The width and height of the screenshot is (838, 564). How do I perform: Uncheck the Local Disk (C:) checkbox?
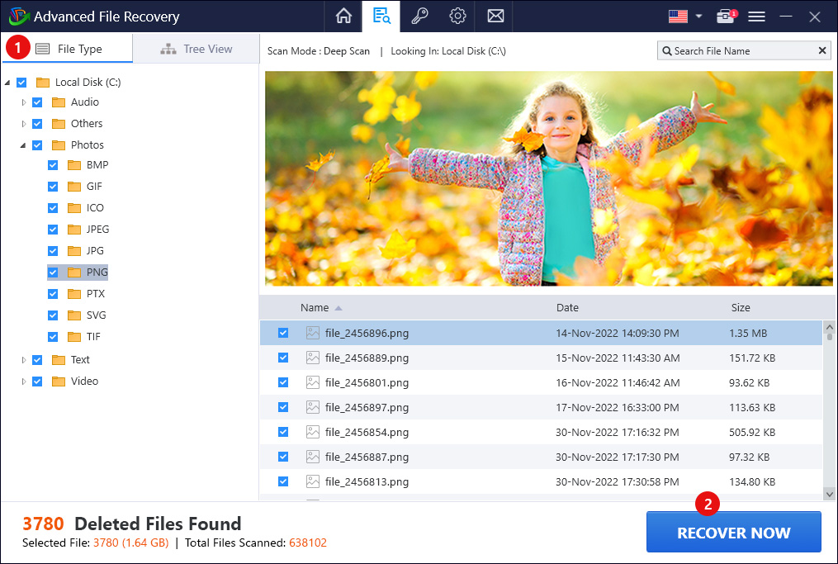[x=21, y=83]
